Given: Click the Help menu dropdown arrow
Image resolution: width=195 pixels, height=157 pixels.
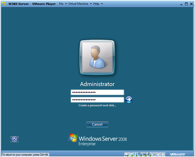Looking at the screenshot, I should click(102, 4).
